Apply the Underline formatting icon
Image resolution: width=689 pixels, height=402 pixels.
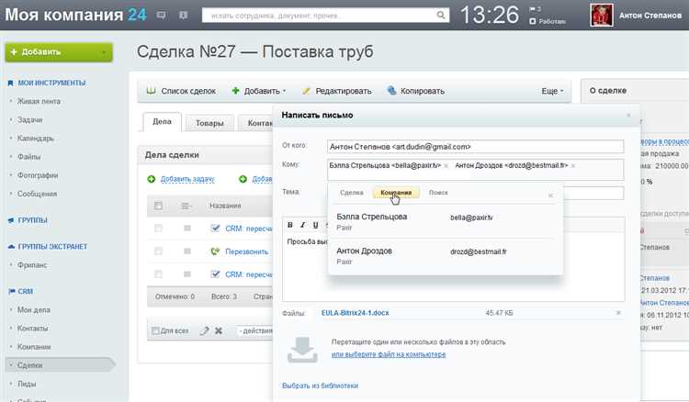click(315, 225)
